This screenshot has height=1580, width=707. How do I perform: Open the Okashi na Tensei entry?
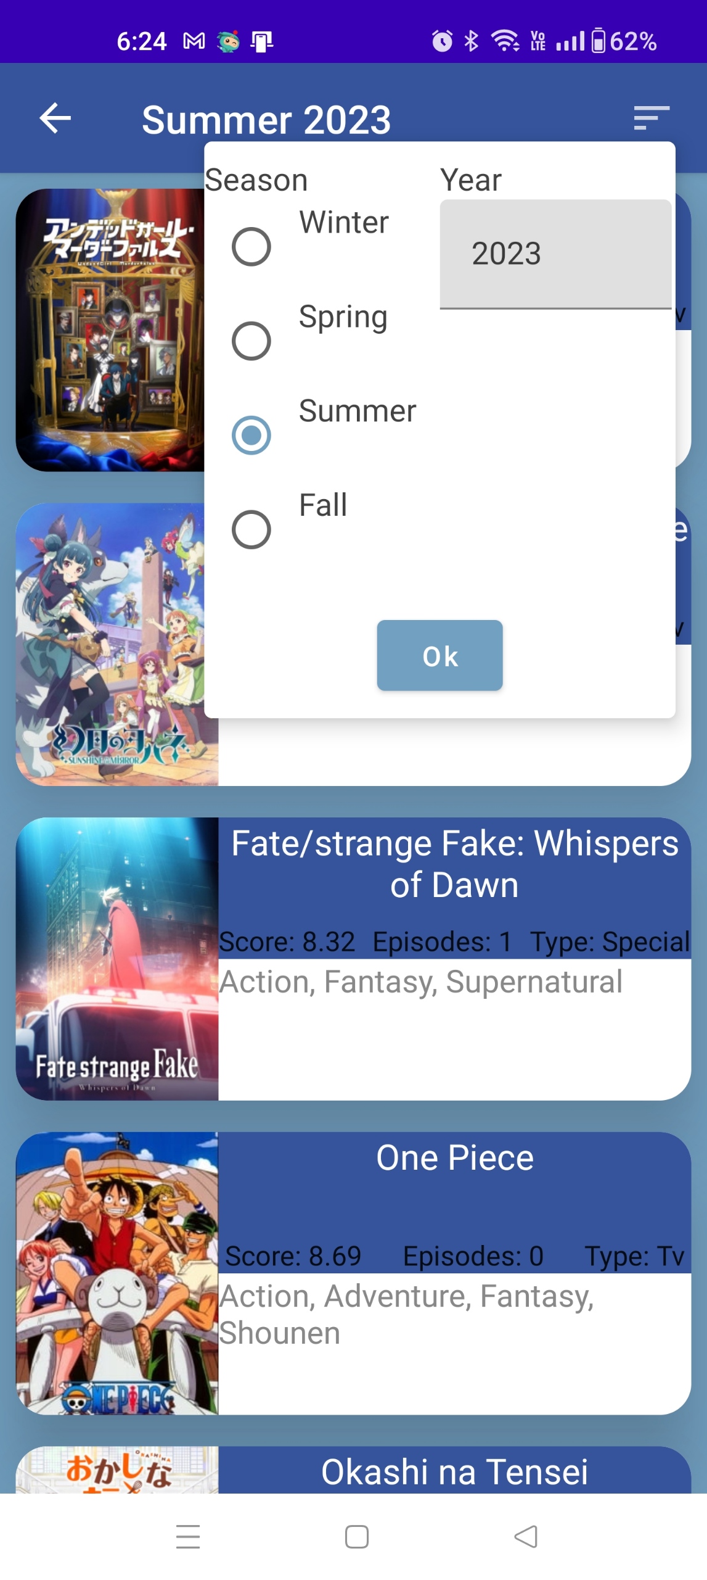pyautogui.click(x=454, y=1471)
